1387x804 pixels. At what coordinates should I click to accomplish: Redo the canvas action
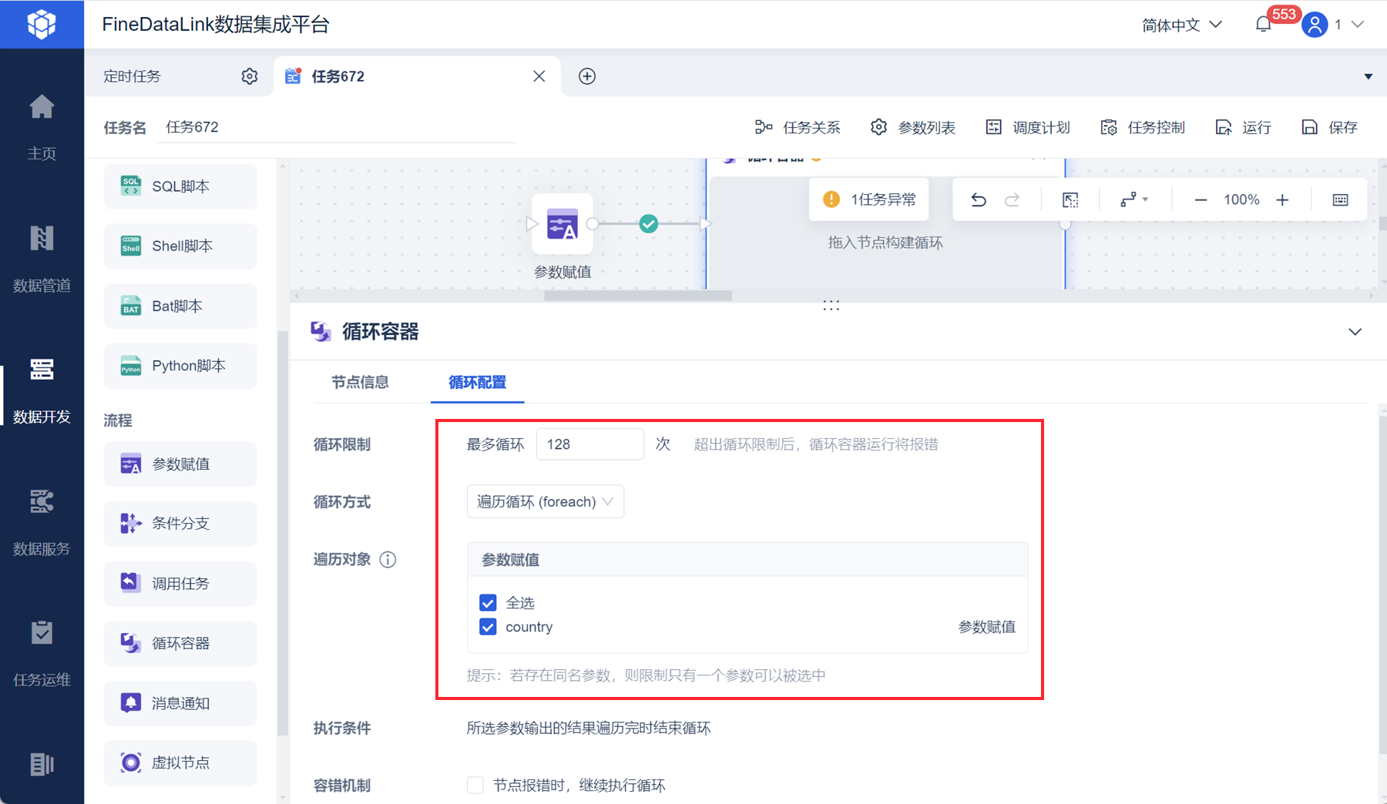[x=1013, y=199]
